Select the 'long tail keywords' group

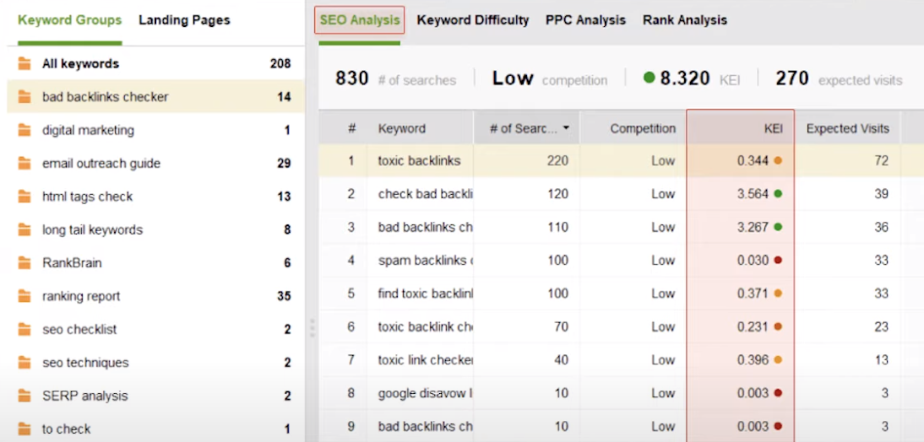[92, 229]
